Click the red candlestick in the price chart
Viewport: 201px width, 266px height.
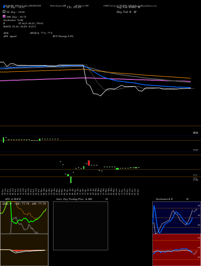(89, 163)
